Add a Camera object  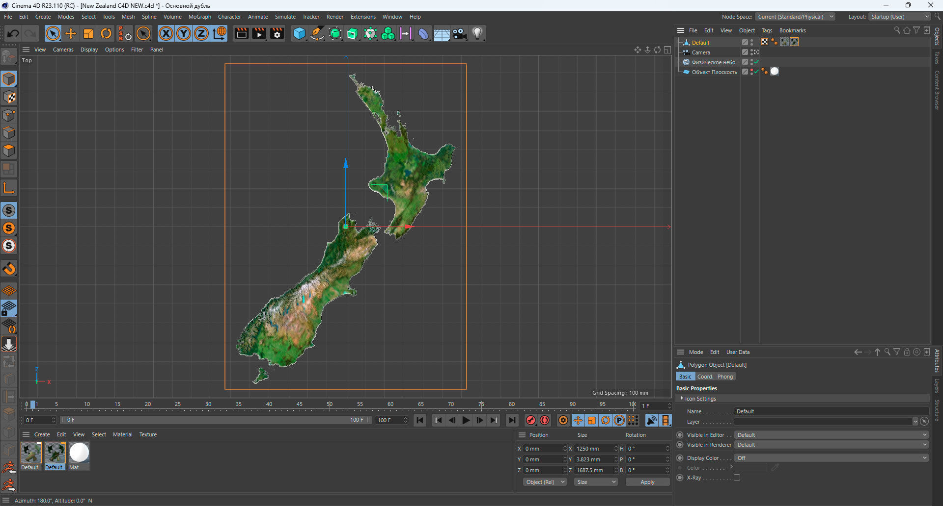tap(459, 33)
